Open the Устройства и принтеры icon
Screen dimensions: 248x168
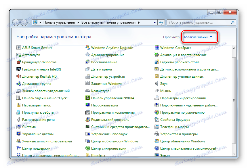point(157,134)
